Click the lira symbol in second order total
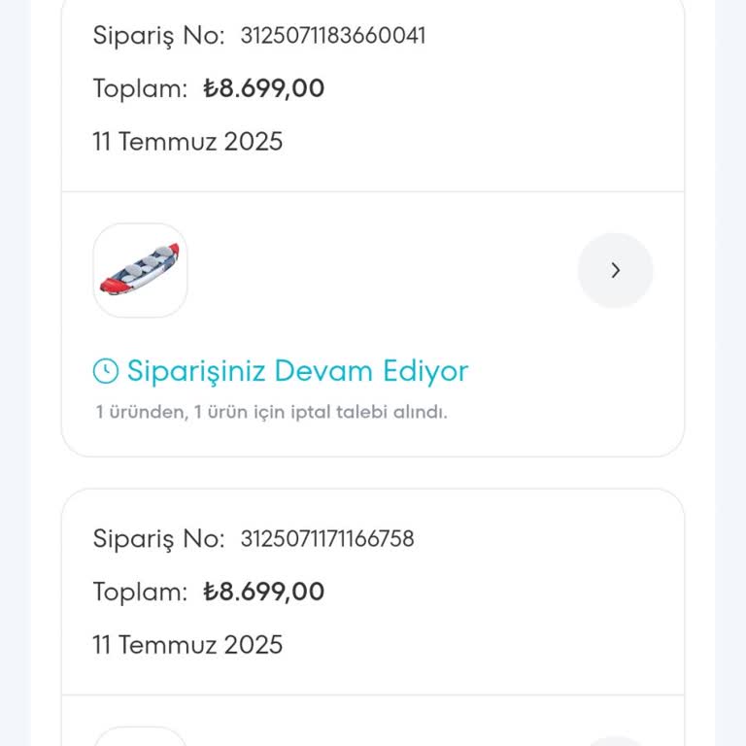 tap(211, 593)
